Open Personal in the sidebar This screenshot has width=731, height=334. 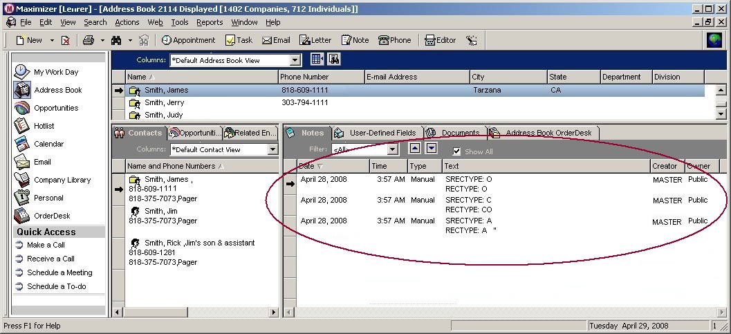38,198
